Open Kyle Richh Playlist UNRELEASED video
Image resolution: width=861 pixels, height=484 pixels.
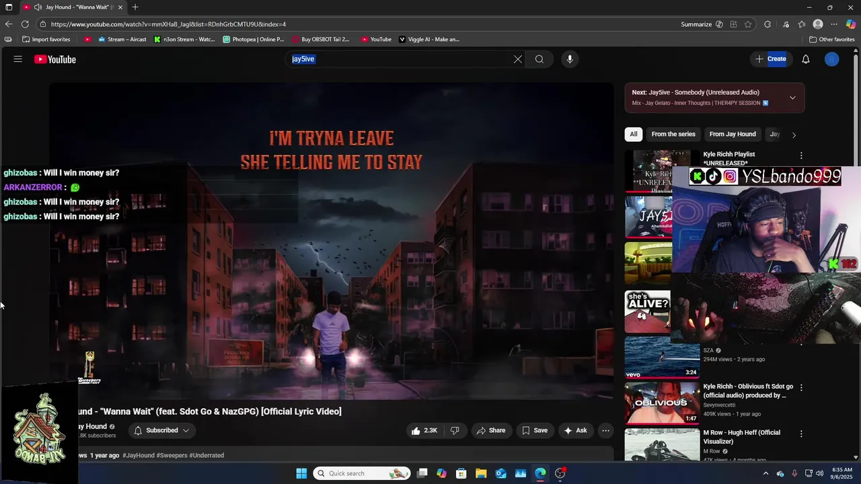[x=729, y=159]
